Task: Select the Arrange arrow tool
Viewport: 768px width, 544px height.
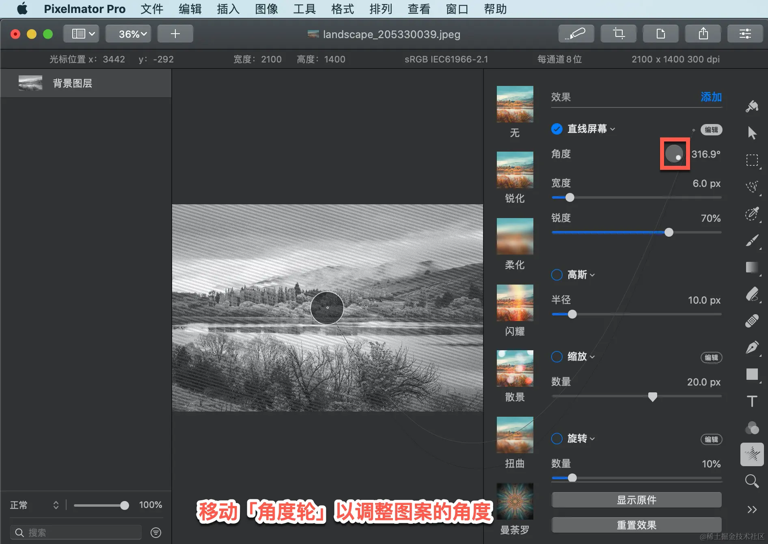Action: pos(752,133)
